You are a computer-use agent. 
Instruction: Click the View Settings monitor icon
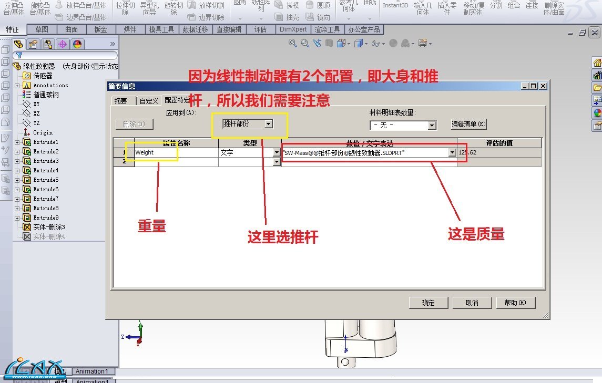pyautogui.click(x=422, y=44)
